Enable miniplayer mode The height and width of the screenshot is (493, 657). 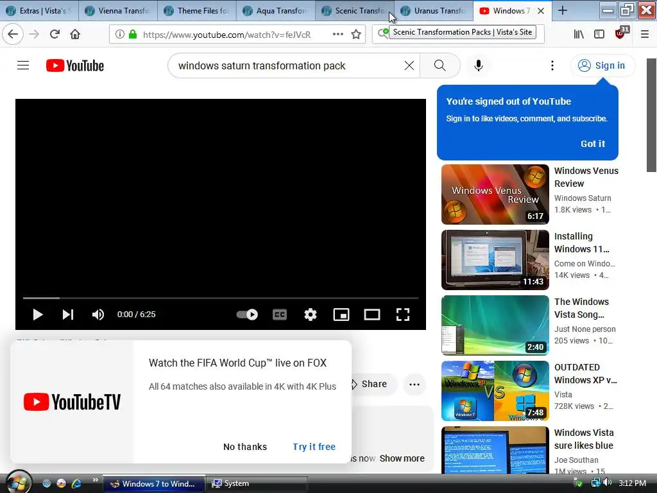pos(341,315)
